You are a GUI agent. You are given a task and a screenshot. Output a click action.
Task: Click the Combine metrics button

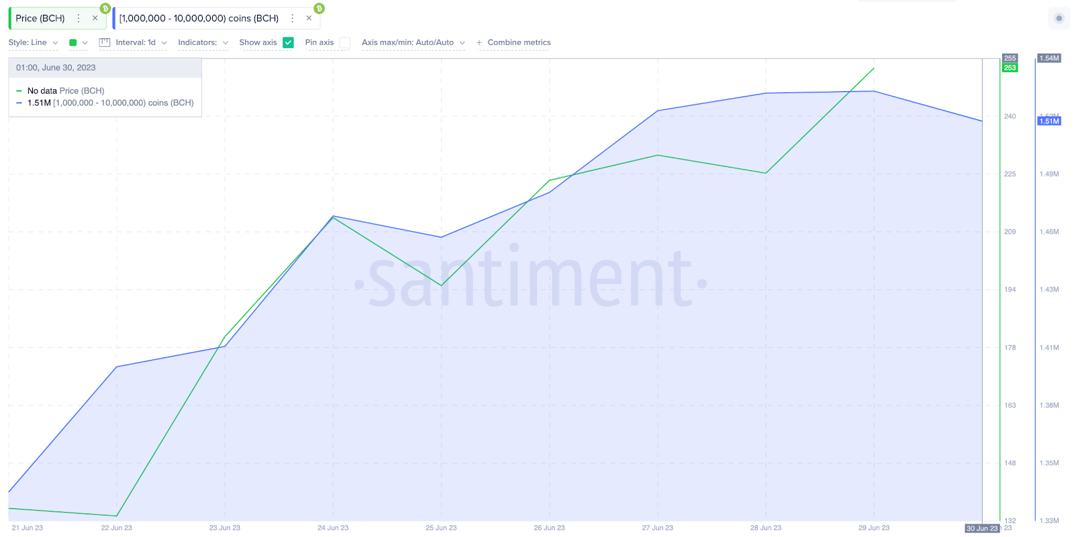[514, 42]
